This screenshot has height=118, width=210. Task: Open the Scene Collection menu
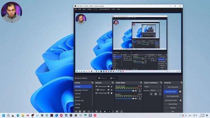104,9
